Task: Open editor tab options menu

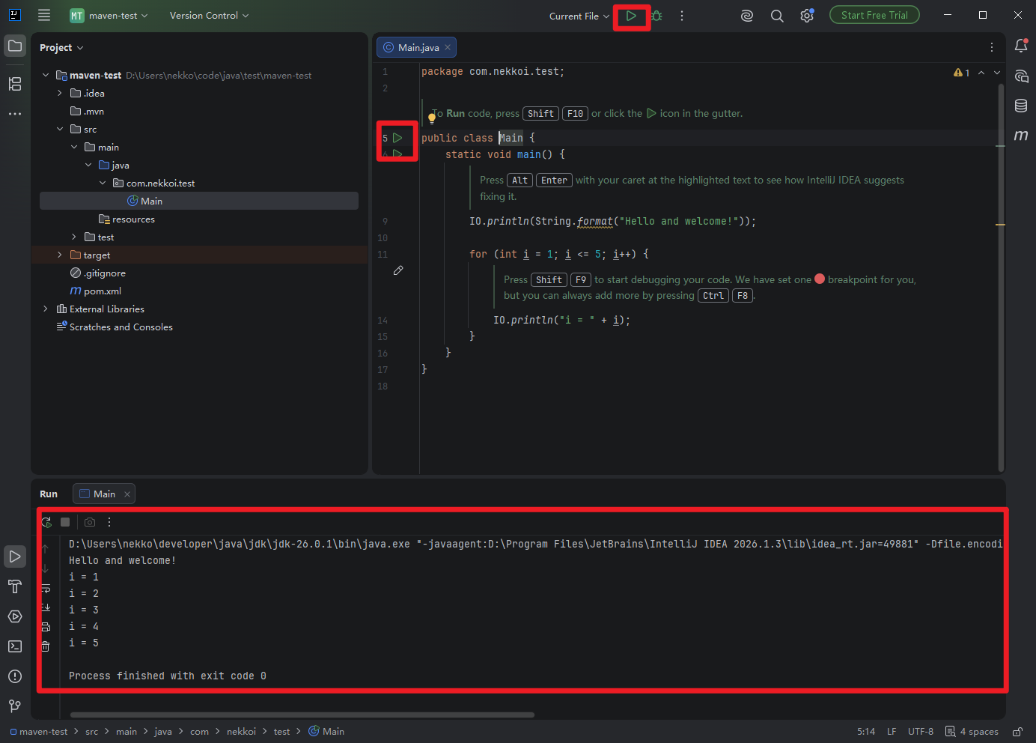Action: coord(992,47)
